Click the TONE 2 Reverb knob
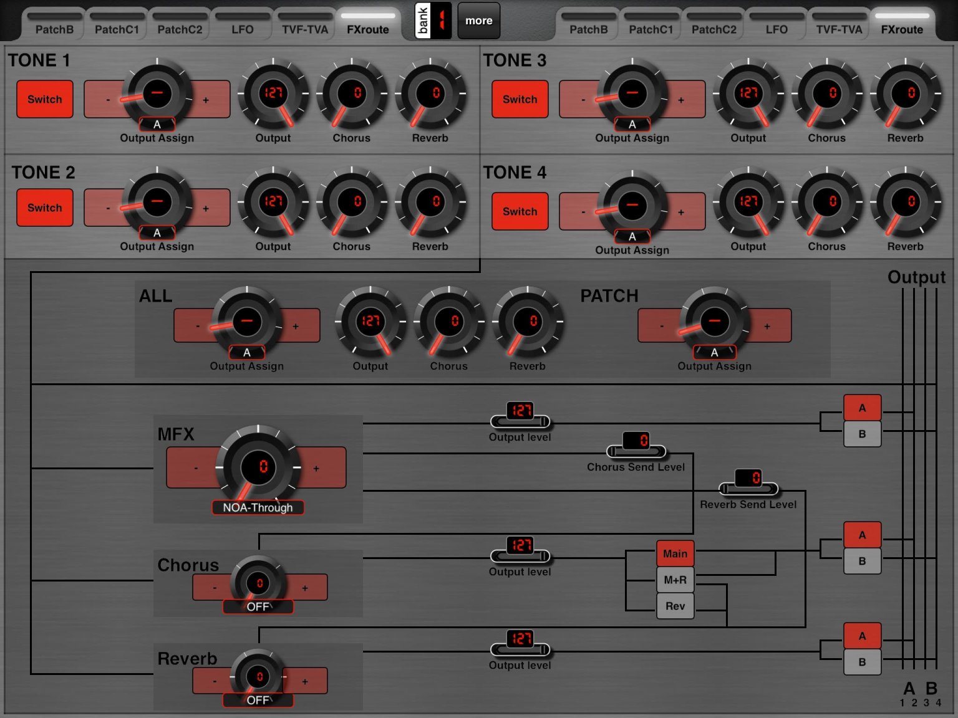 430,202
